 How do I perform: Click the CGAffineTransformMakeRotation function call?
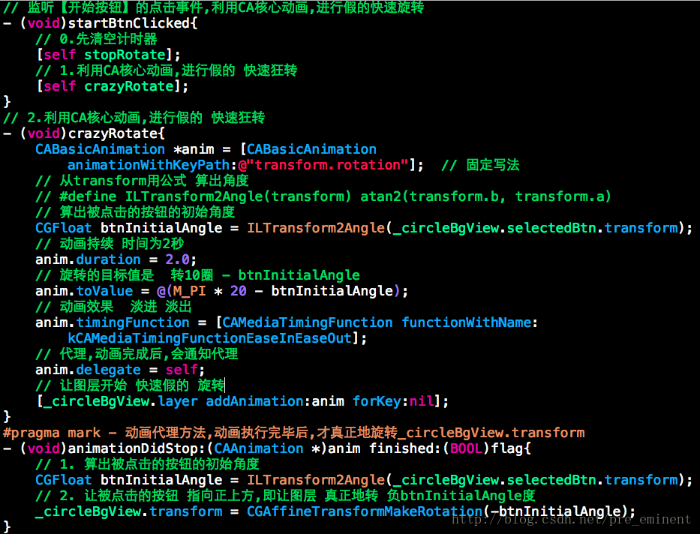click(365, 511)
